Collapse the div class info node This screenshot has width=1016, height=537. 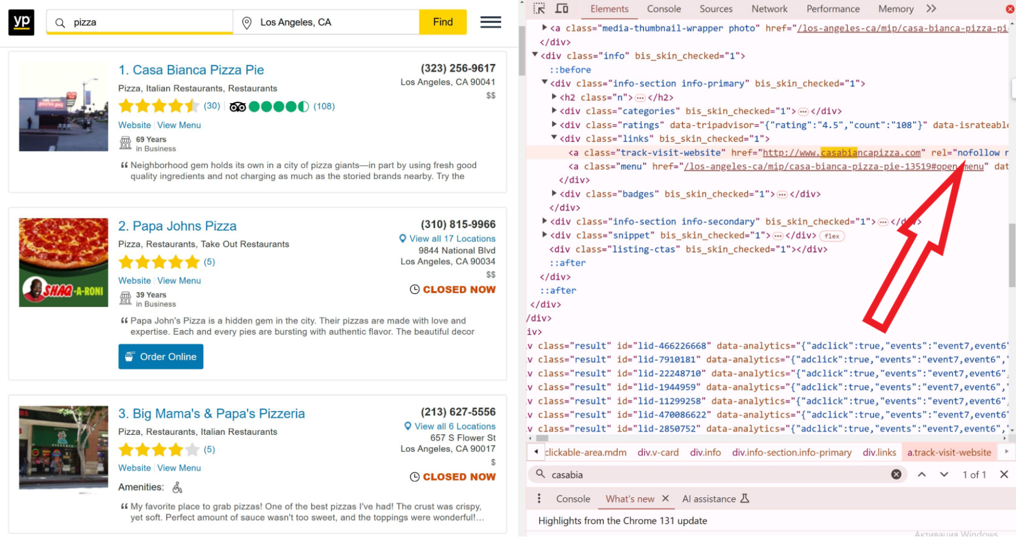coord(535,55)
